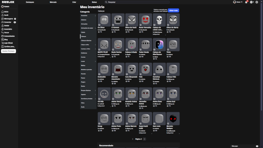Open Avatar from the sidebar
Viewport: 263px width, 148px height.
tap(6, 26)
